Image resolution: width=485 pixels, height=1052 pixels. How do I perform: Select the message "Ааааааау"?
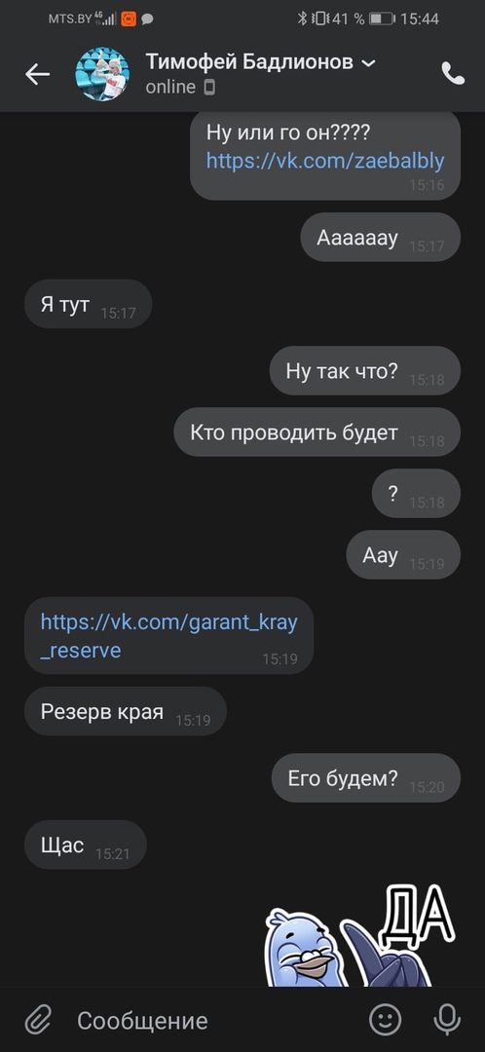point(381,238)
